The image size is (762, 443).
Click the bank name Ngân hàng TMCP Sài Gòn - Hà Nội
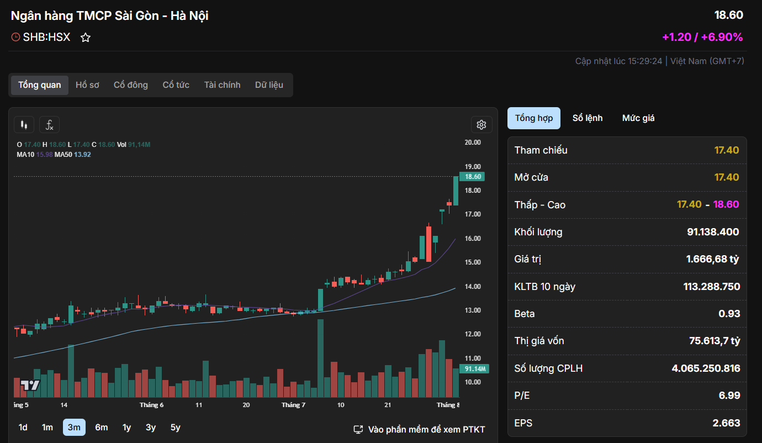pyautogui.click(x=109, y=16)
